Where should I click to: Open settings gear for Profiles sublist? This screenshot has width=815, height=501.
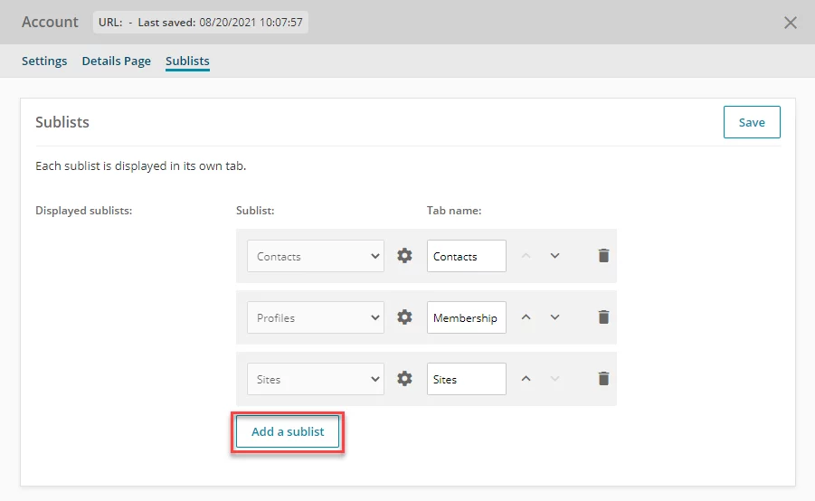click(x=404, y=317)
